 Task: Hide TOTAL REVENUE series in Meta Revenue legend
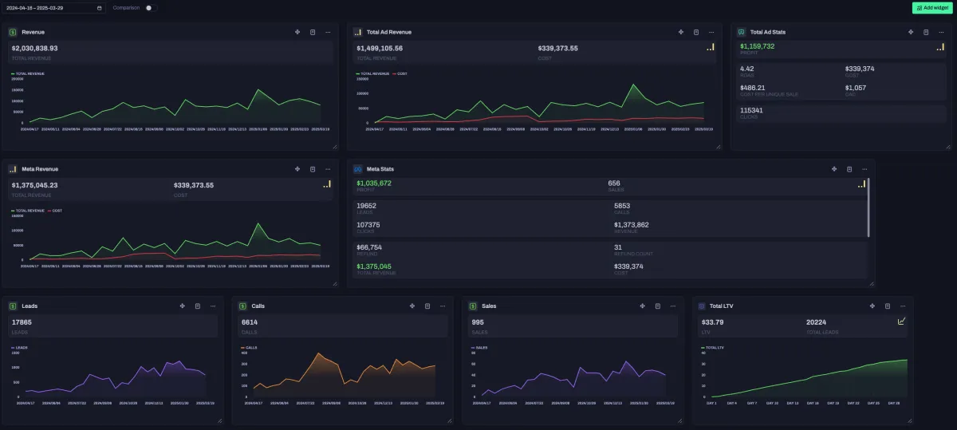30,211
